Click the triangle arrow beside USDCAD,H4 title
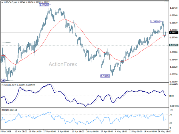Viewport: 179px width, 134px height. coord(2,2)
